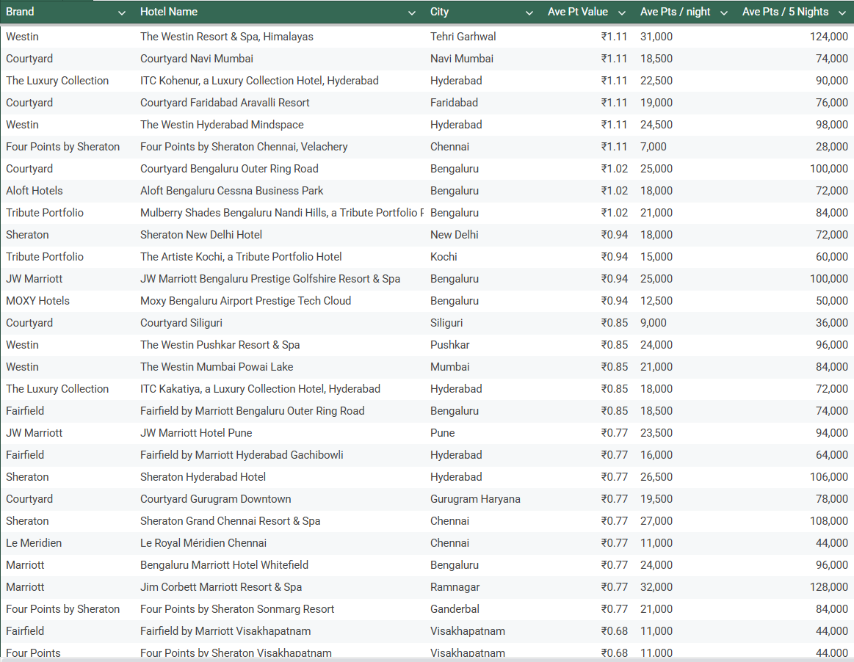Screen dimensions: 854x662
Task: Click the 128,000 five-night points cell
Action: click(829, 587)
